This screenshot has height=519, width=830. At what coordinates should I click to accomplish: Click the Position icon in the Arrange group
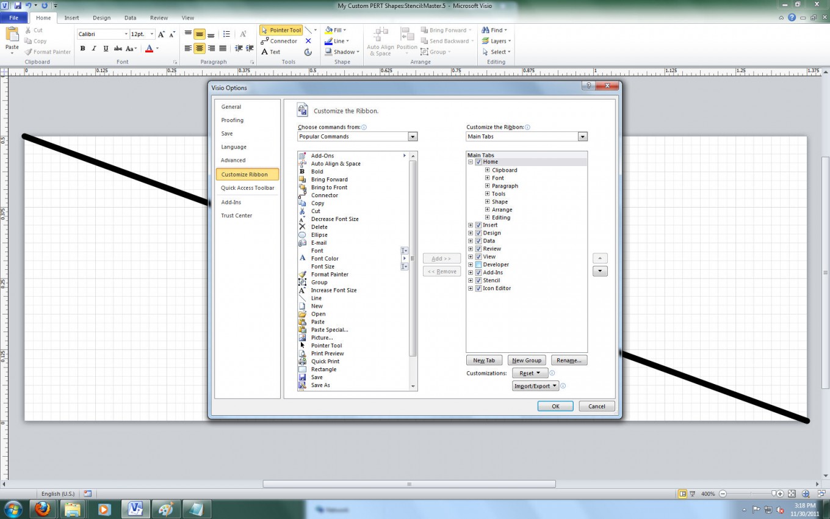pos(407,37)
